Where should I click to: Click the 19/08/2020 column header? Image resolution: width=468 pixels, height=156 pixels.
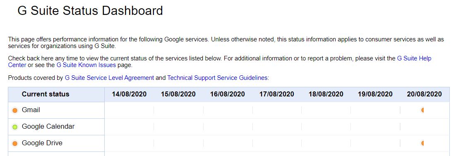tap(375, 94)
